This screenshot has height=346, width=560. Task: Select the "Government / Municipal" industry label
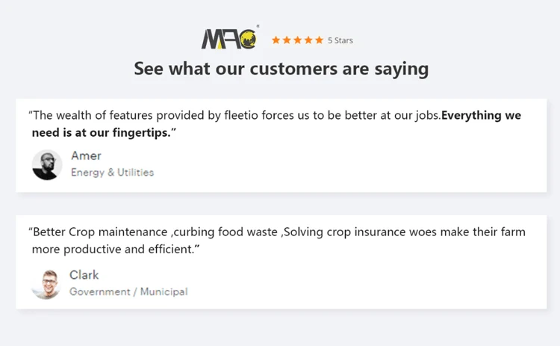(128, 291)
